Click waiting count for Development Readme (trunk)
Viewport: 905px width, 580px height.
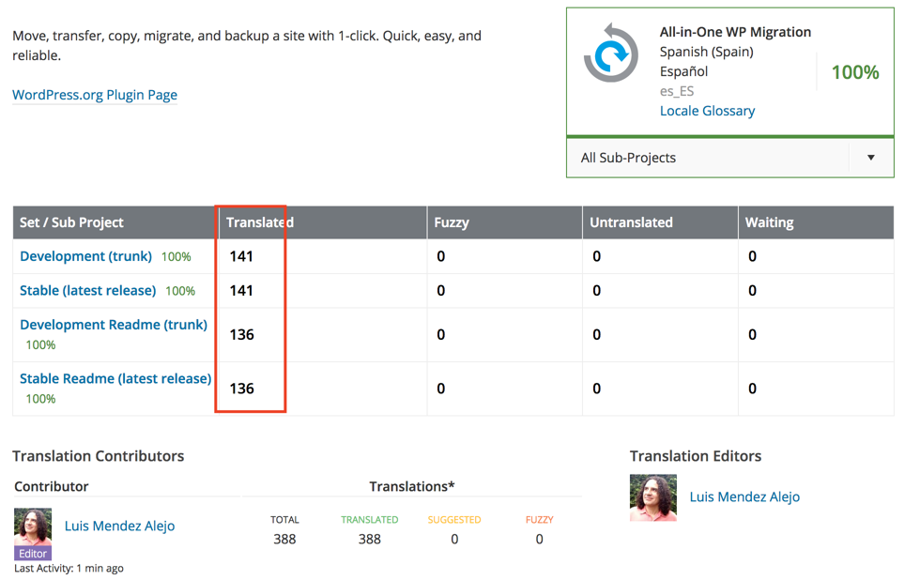[x=753, y=335]
